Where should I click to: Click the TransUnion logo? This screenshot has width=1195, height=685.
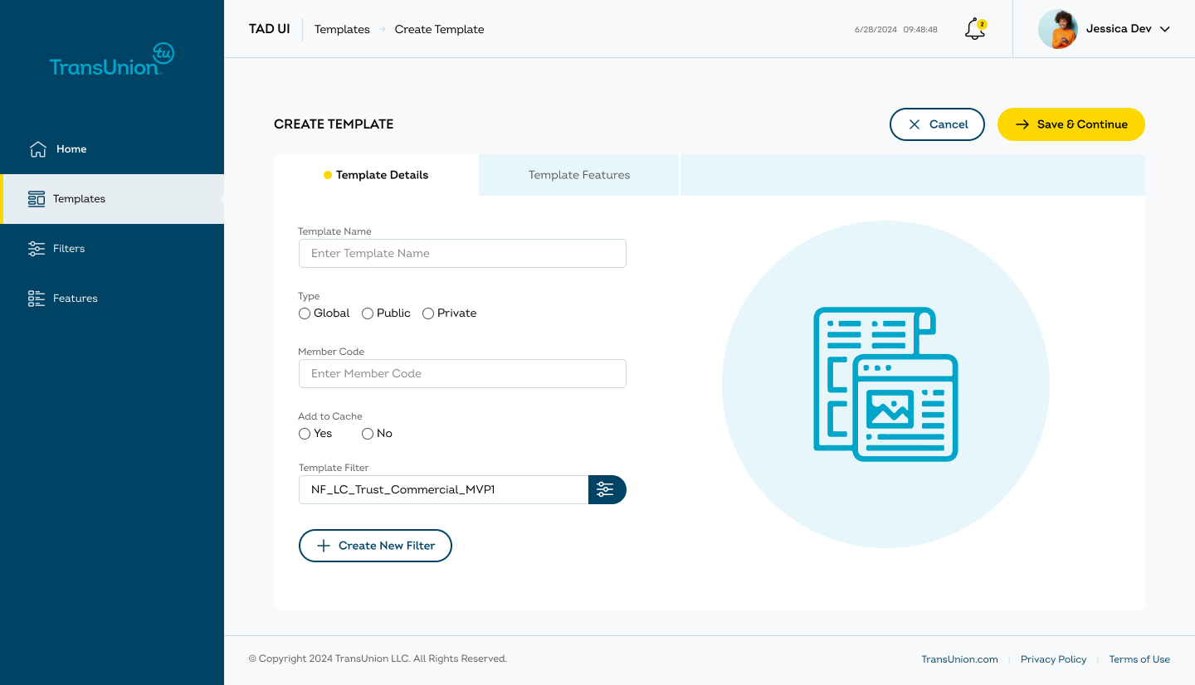click(112, 61)
